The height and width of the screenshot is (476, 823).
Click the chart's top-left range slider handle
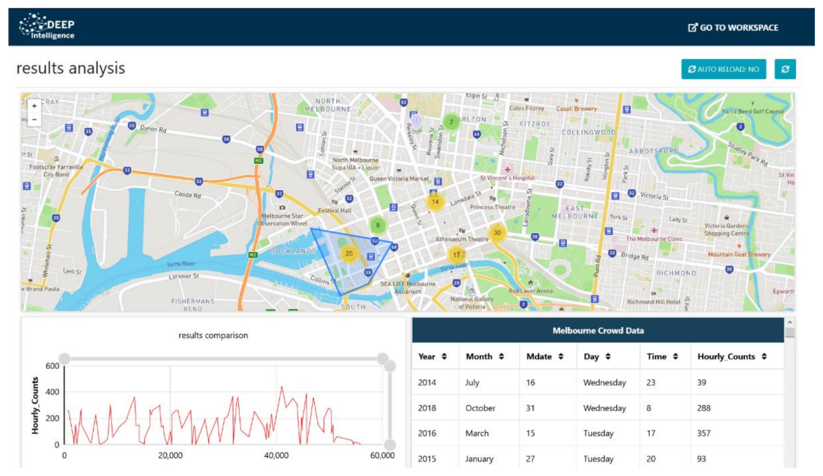point(64,358)
